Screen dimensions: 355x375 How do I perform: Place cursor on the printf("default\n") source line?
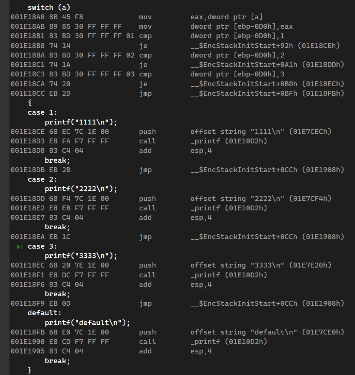87,323
